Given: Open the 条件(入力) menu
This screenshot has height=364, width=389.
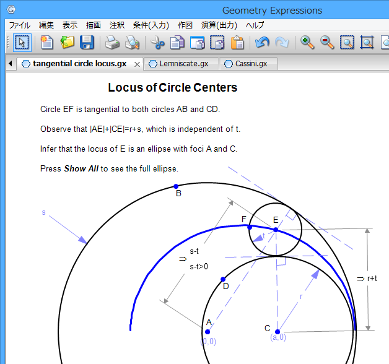Looking at the screenshot, I should coord(151,25).
